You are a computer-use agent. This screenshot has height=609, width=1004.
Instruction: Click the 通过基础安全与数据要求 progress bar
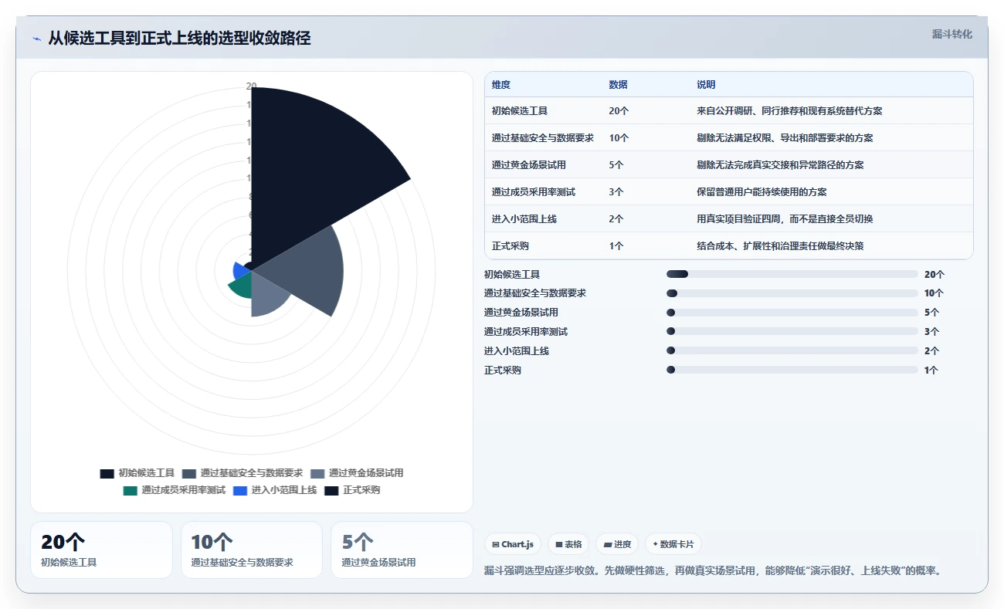tap(792, 293)
